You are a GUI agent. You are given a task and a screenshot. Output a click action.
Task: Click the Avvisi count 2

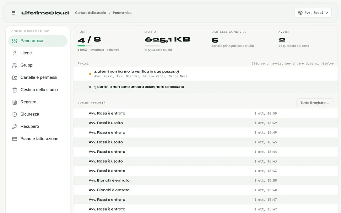[282, 40]
